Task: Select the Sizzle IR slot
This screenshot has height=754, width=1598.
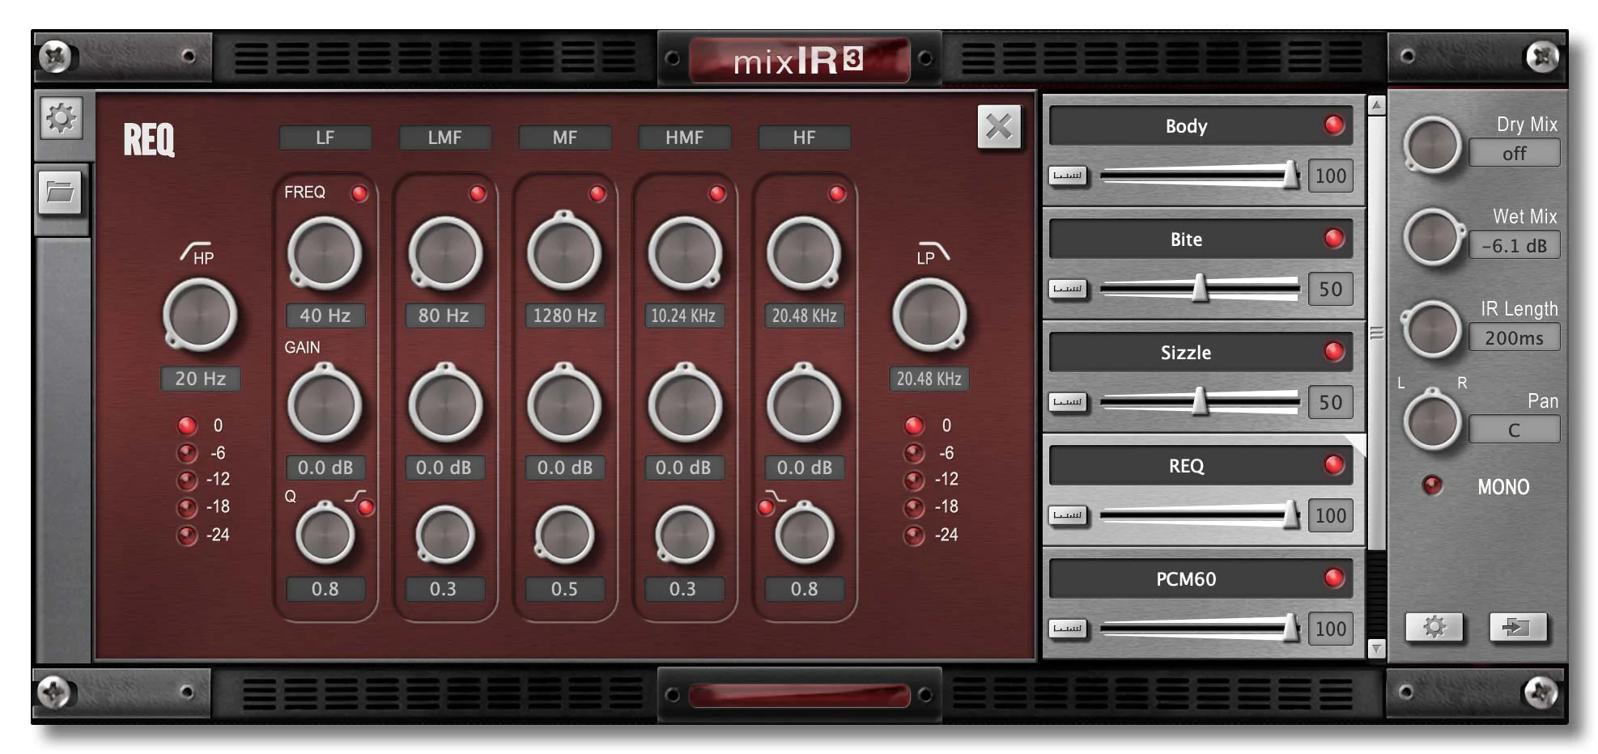Action: click(1201, 352)
